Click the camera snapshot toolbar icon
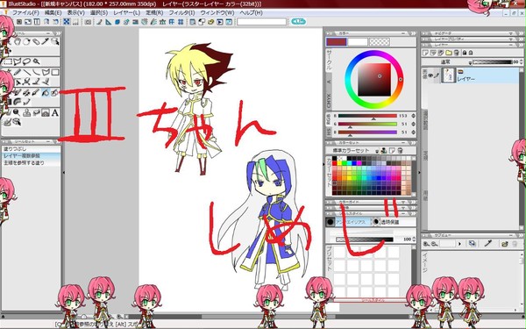This screenshot has height=329, width=526. (x=88, y=22)
